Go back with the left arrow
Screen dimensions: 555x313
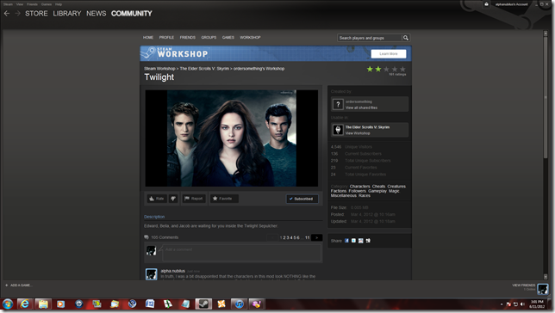coord(7,14)
